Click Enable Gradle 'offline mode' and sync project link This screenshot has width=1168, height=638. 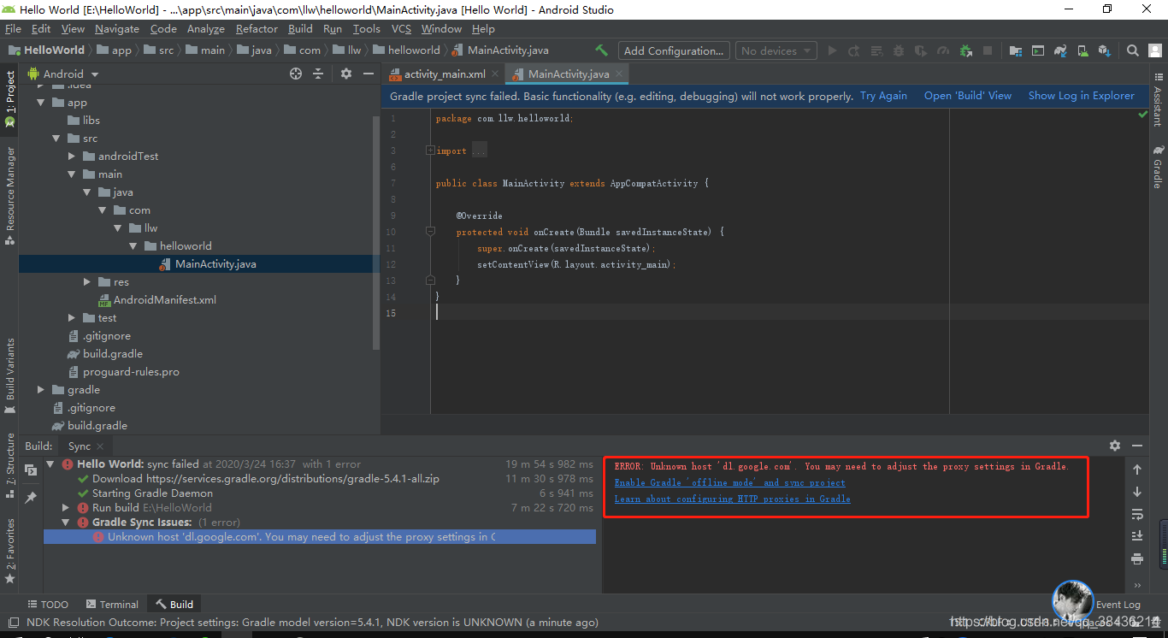pyautogui.click(x=729, y=482)
